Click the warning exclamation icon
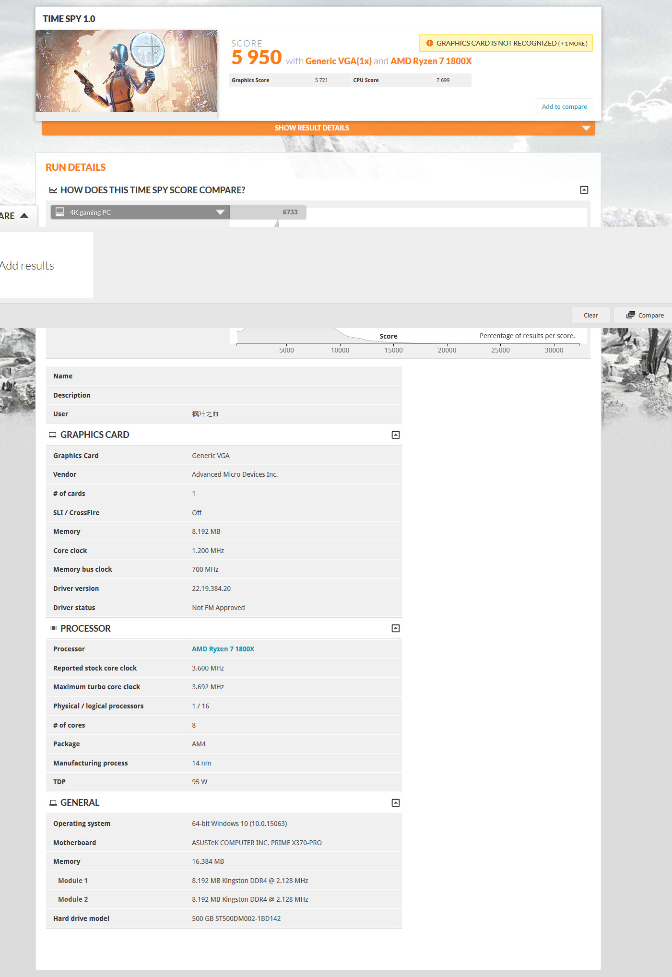The width and height of the screenshot is (672, 977). (429, 43)
